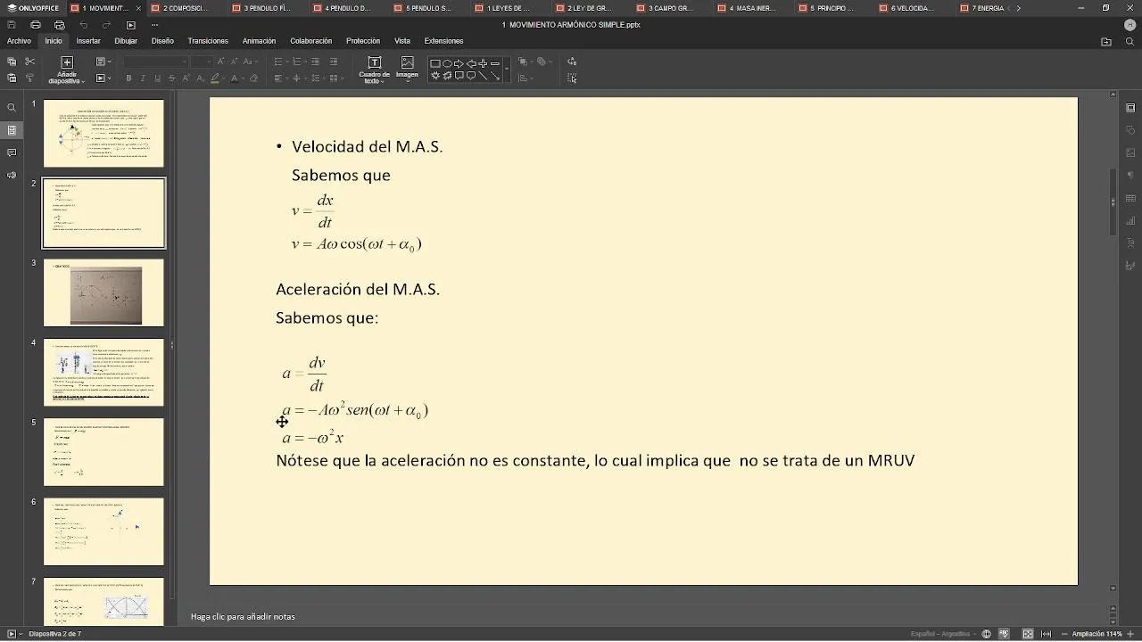Open the font name combo box
Image resolution: width=1142 pixels, height=642 pixels.
(x=155, y=62)
